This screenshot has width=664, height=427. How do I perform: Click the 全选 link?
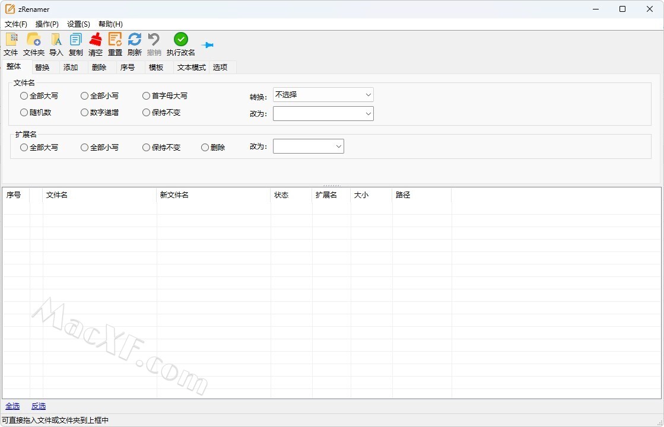[12, 406]
